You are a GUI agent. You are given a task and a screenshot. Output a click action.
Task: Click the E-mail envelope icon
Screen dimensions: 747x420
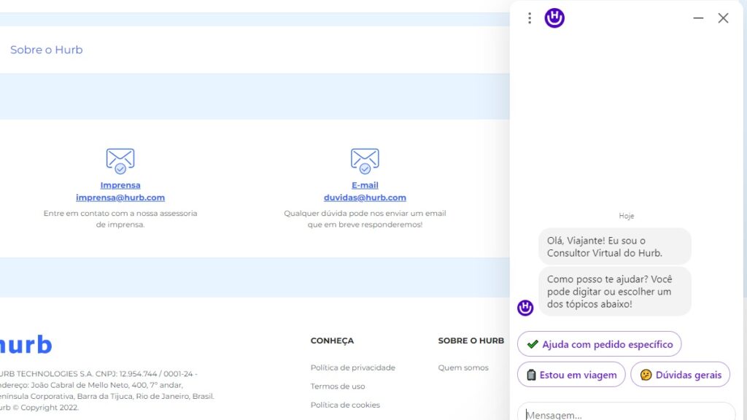click(365, 160)
